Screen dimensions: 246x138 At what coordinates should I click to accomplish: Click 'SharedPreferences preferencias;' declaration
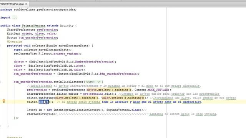click(33, 30)
